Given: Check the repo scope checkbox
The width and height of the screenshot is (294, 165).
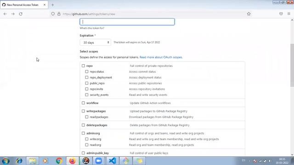Looking at the screenshot, I should tap(83, 66).
